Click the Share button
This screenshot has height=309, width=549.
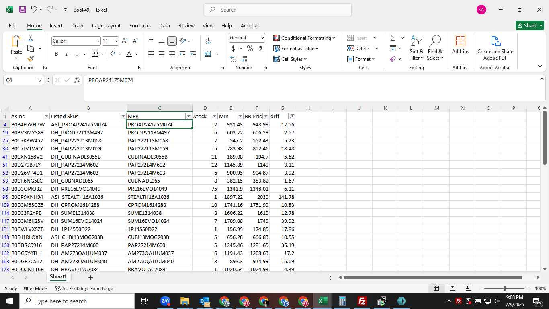point(530,25)
